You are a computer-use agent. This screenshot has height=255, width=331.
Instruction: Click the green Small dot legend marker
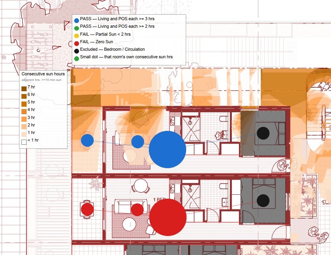[77, 59]
